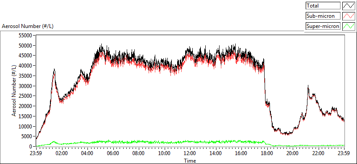Click the 04:00 time axis label

pos(87,153)
